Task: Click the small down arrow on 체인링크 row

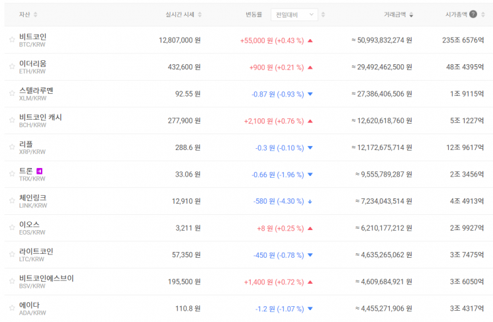Action: tap(310, 202)
